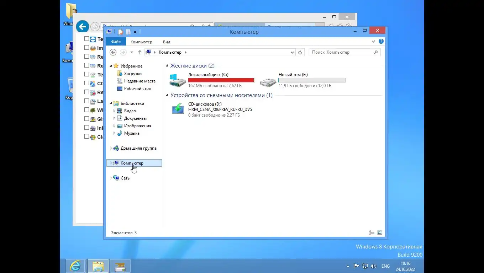Check the box beside the 'CD' entry in browser
Screen dimensions: 484x273
pyautogui.click(x=86, y=83)
